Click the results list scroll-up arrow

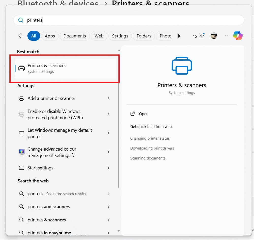[119, 50]
